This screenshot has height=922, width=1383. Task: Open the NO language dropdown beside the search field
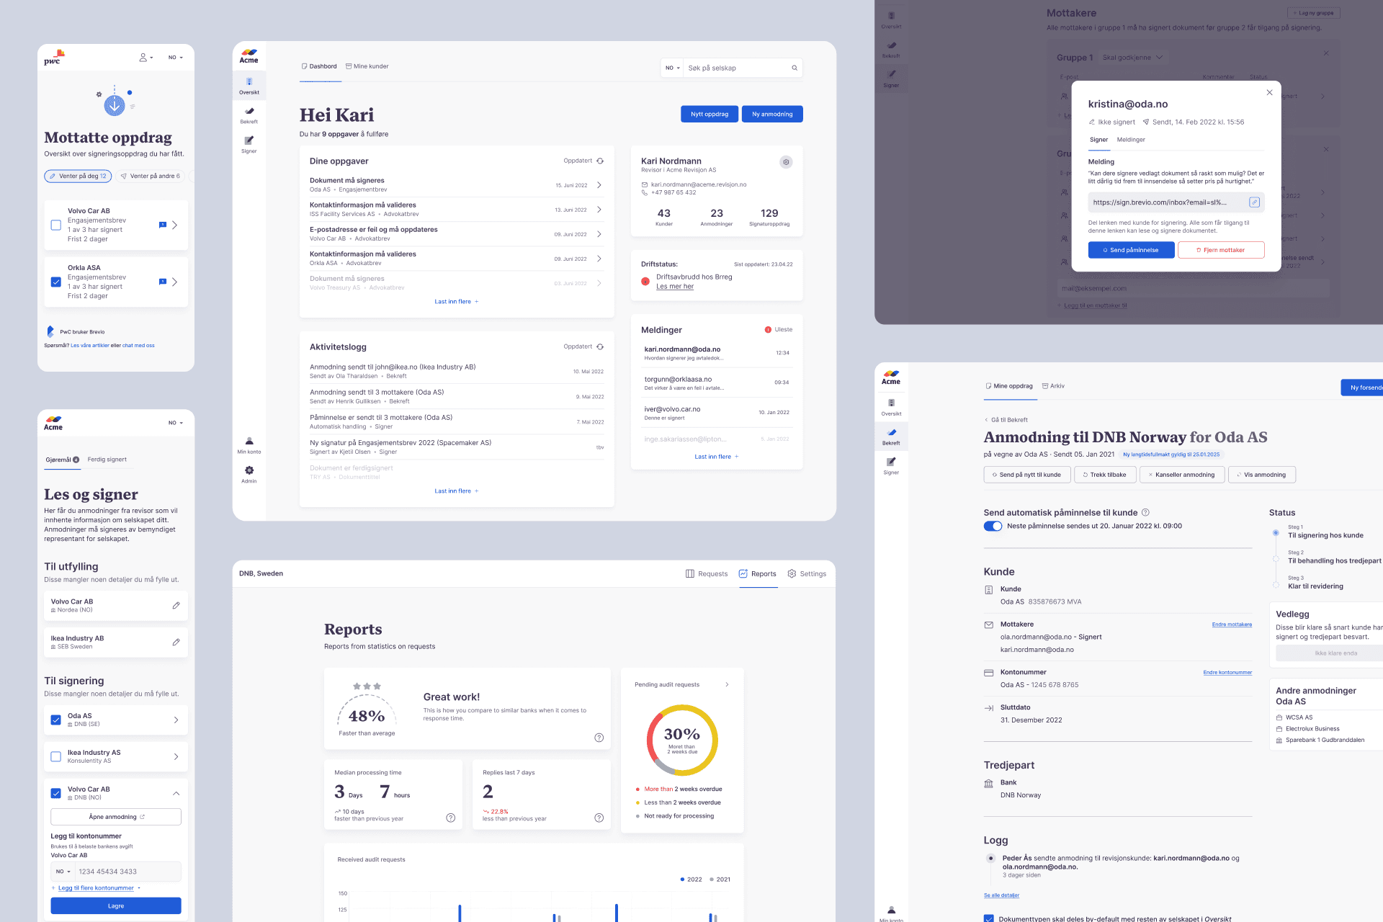coord(672,68)
